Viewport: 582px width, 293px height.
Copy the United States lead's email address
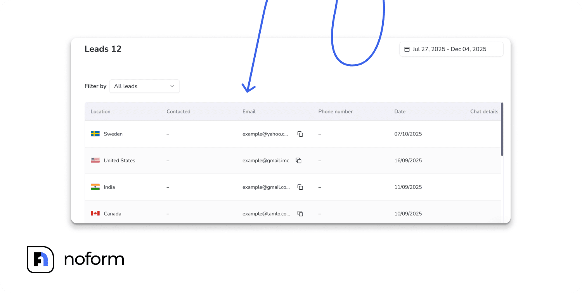click(298, 160)
